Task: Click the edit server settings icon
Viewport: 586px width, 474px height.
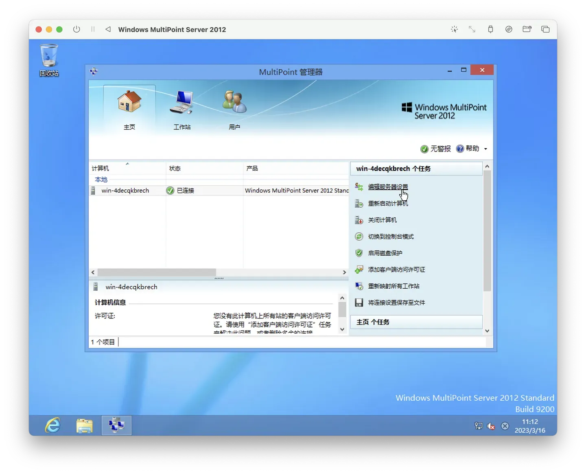Action: coord(359,187)
